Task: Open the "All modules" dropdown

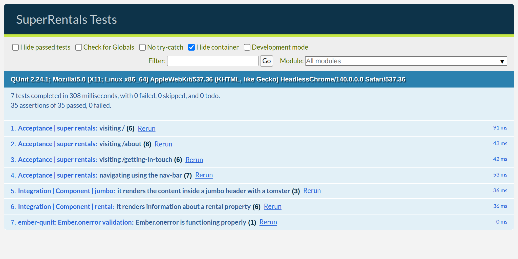Action: click(379, 61)
